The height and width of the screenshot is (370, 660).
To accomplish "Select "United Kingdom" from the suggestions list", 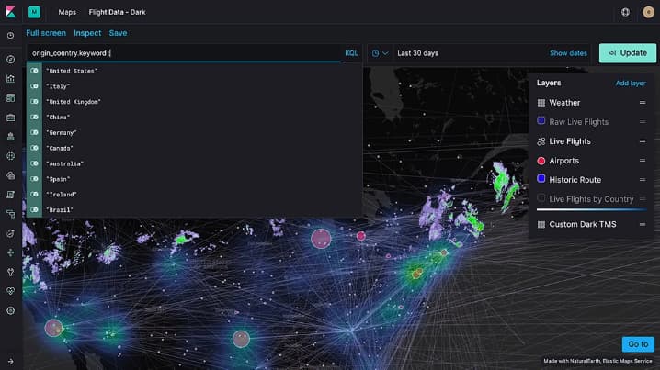I will coord(74,101).
